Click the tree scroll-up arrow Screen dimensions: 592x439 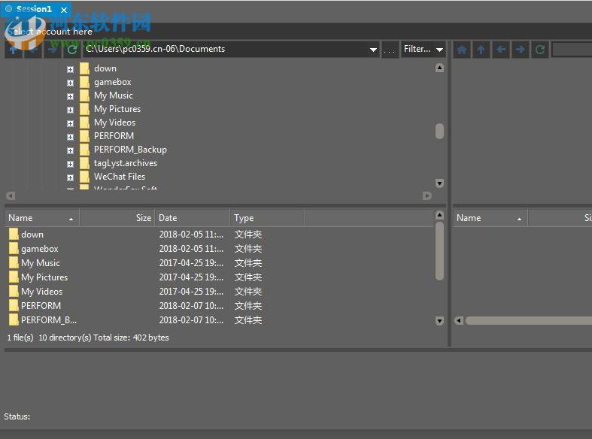[x=439, y=68]
